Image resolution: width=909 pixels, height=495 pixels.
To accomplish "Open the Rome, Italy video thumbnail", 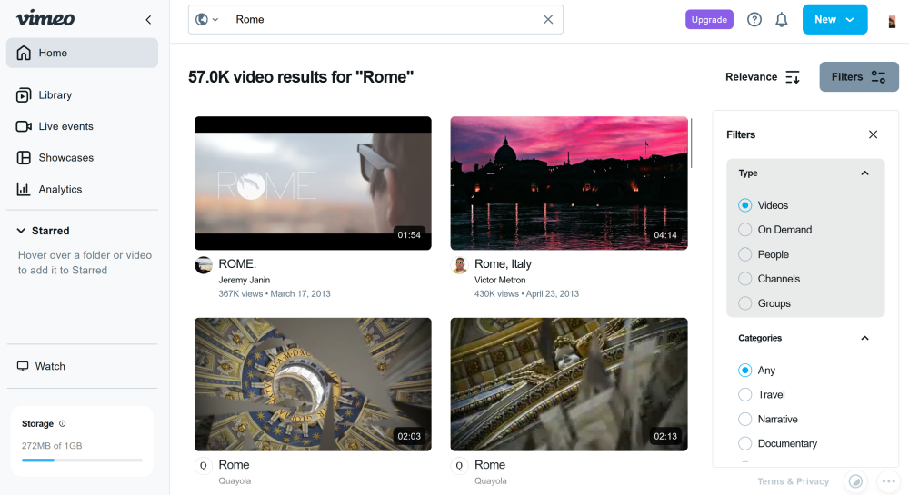I will tap(569, 183).
